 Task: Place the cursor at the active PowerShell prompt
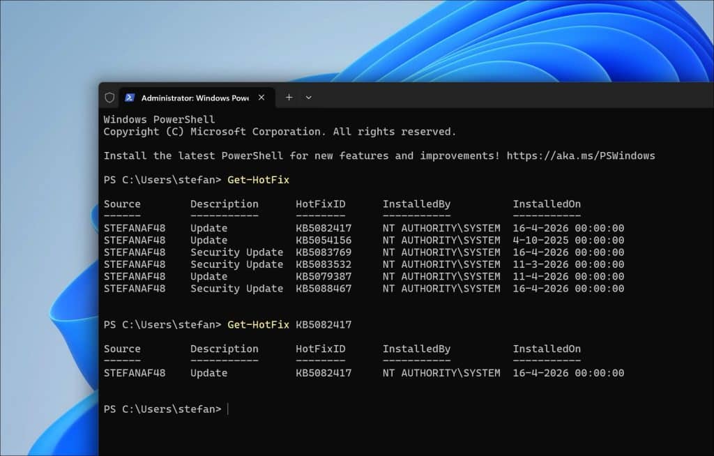click(x=228, y=409)
